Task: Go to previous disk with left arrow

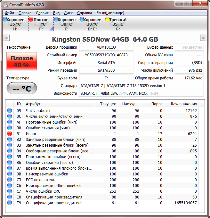Action: point(6,38)
